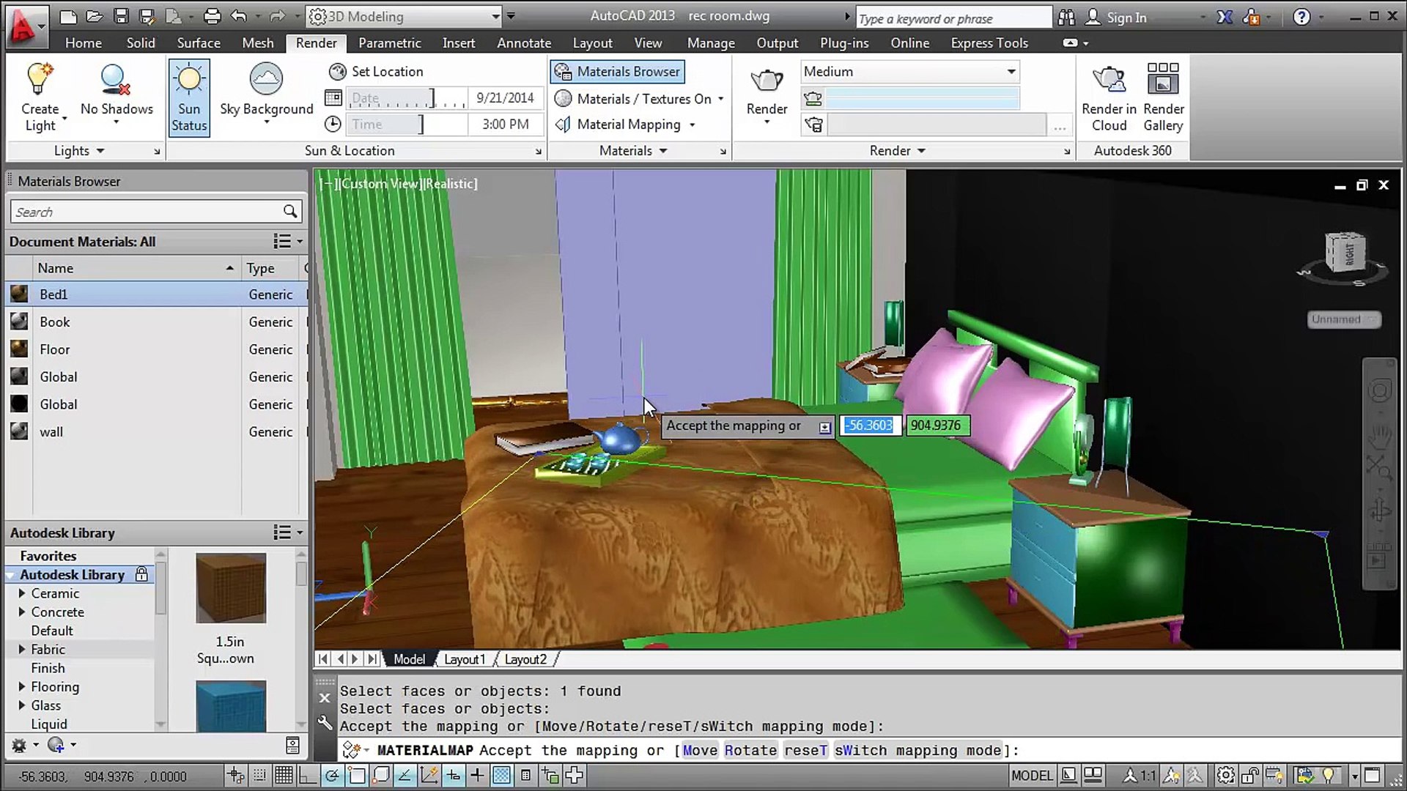
Task: Open the 3D Modeling workspace dropdown
Action: tap(495, 16)
